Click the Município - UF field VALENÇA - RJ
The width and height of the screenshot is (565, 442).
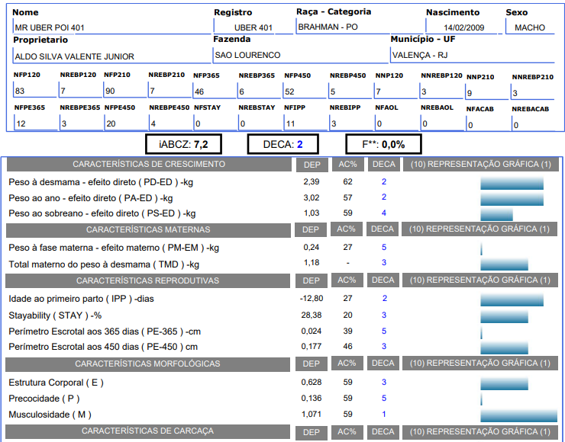click(471, 56)
